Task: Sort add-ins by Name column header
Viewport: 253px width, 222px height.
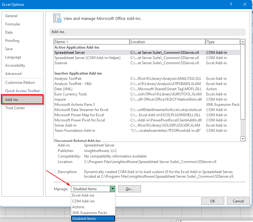Action: pos(92,42)
